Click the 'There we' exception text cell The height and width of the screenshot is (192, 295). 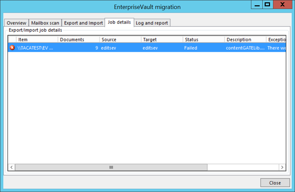(277, 48)
